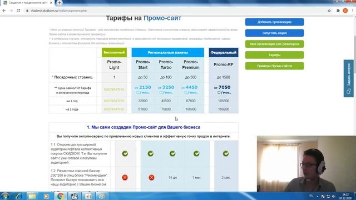
Task: Click the green check under Promo-RF in row 1.1
Action: pyautogui.click(x=226, y=153)
